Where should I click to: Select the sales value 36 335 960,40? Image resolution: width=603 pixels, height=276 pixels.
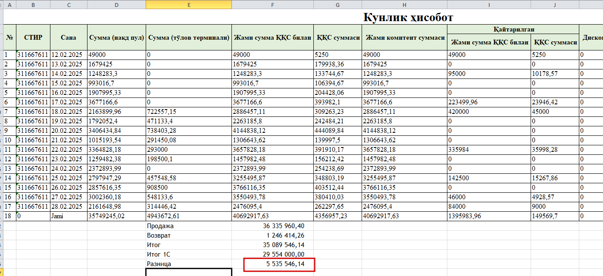click(x=272, y=226)
